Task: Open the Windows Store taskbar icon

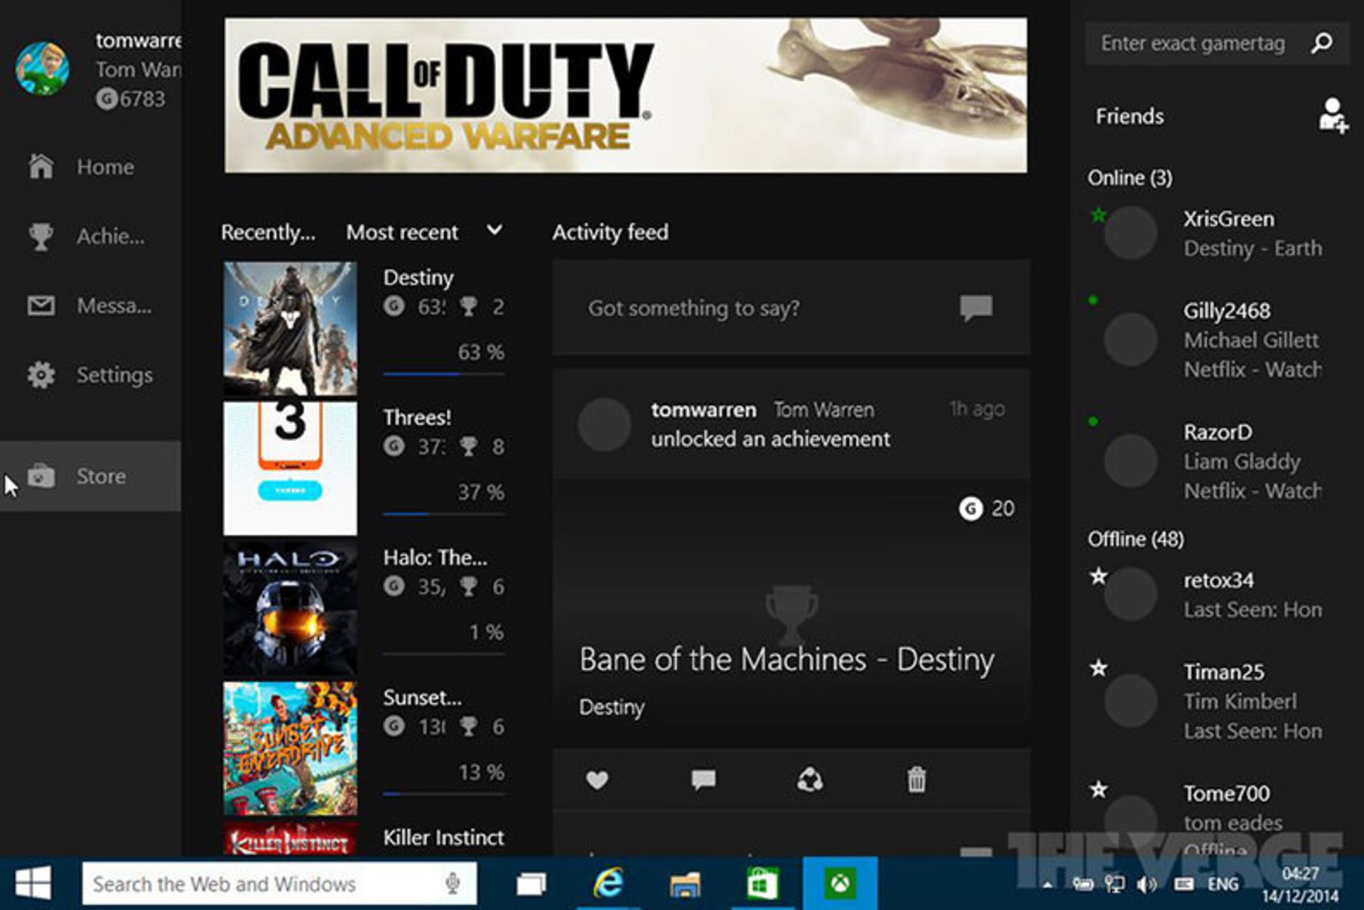Action: [762, 884]
